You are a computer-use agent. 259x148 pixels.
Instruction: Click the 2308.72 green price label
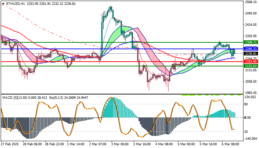251,42
